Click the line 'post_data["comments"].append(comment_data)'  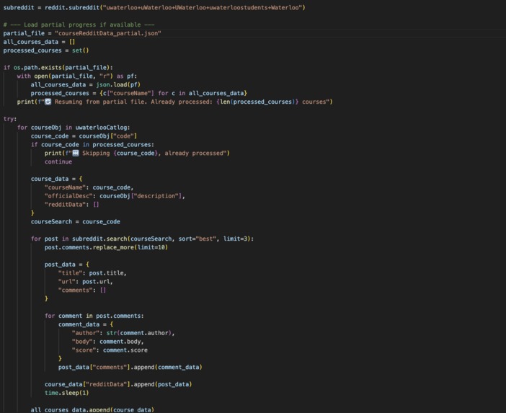[x=130, y=367]
